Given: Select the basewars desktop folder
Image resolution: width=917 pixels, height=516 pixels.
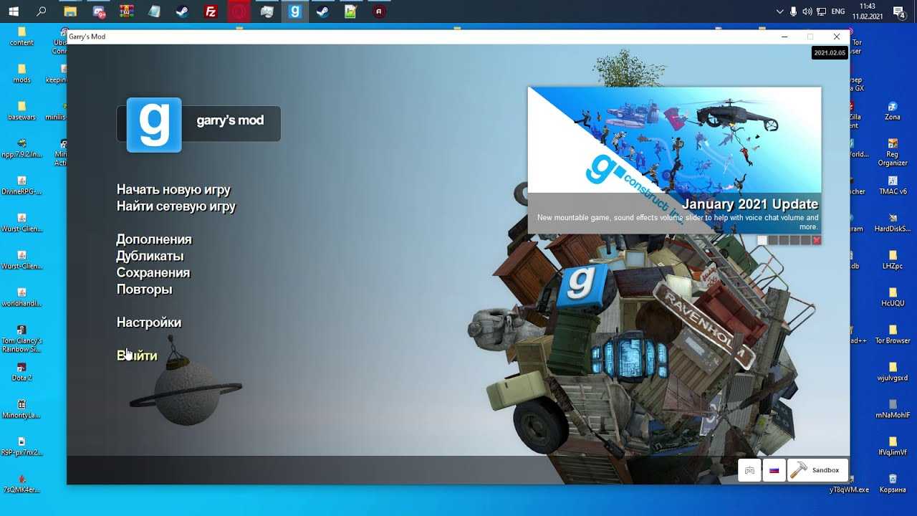Looking at the screenshot, I should point(21,111).
